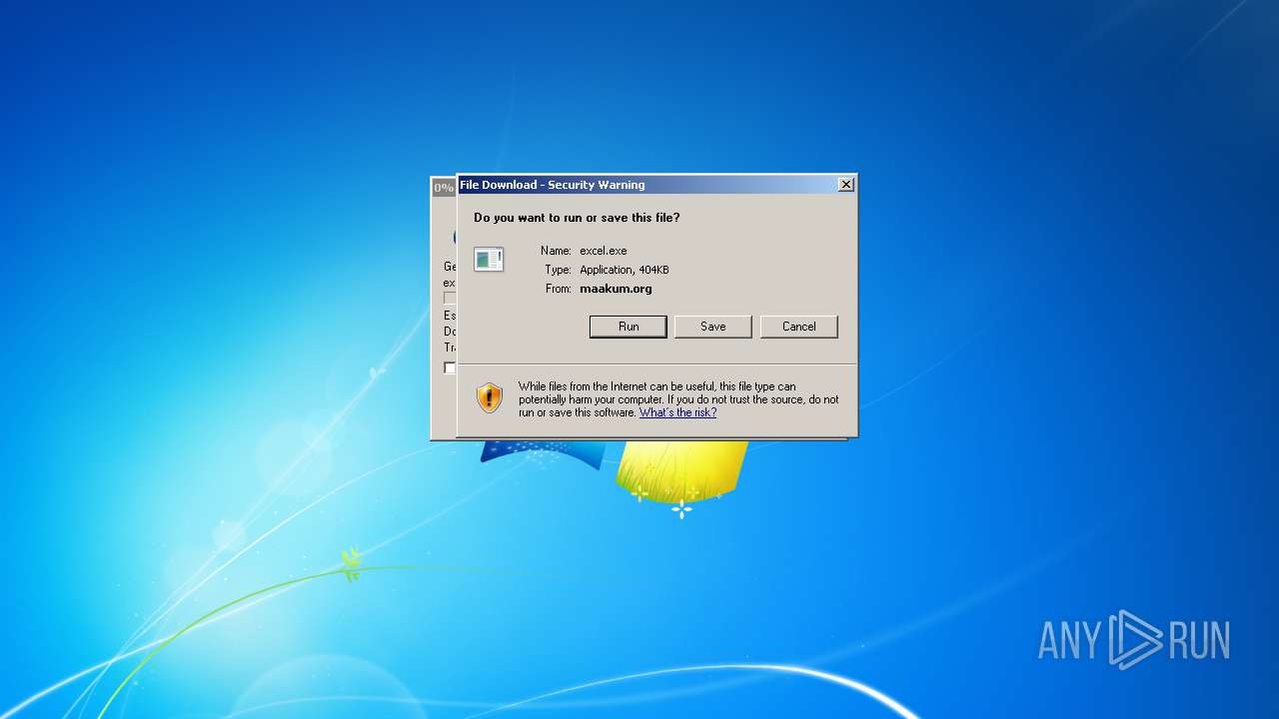The width and height of the screenshot is (1279, 719).
Task: Click the 0% title of background download window
Action: 444,188
